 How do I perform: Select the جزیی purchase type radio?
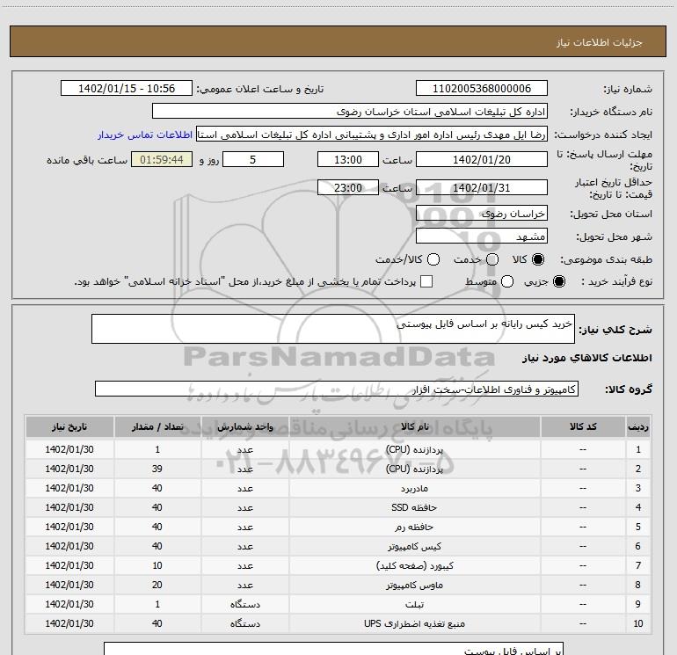click(x=559, y=281)
